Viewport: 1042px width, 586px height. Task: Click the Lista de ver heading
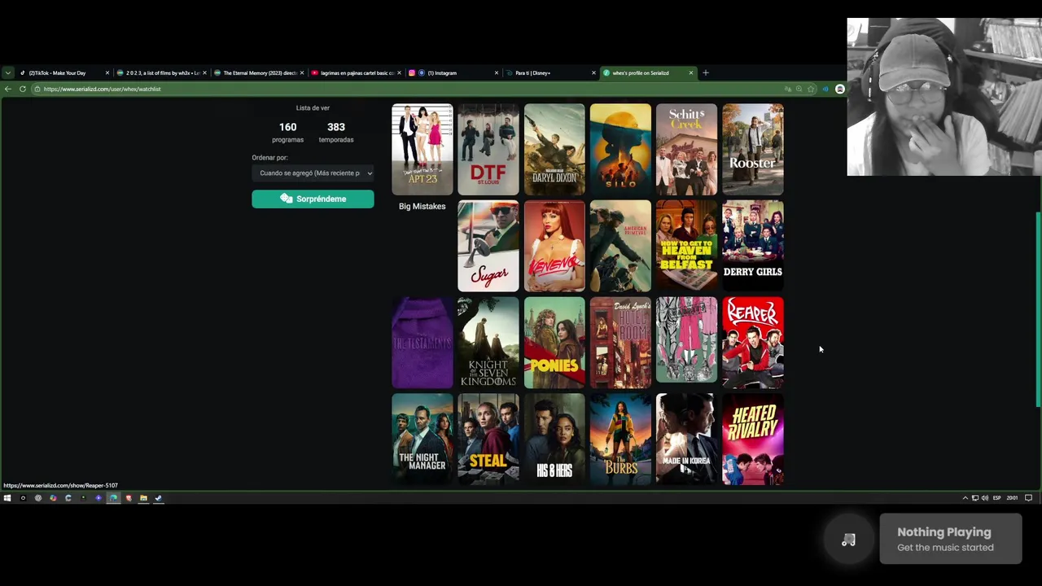pos(313,108)
